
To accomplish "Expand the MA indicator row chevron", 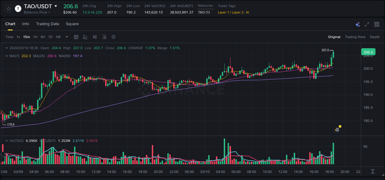I will [x=7, y=56].
